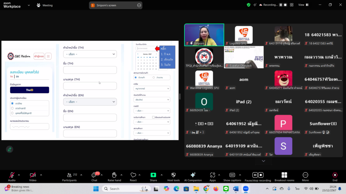Pause recording from the top bar
The width and height of the screenshot is (346, 194).
281,5
